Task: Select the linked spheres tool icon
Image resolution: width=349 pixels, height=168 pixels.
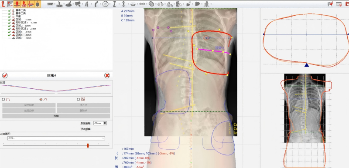Action: 161,4
